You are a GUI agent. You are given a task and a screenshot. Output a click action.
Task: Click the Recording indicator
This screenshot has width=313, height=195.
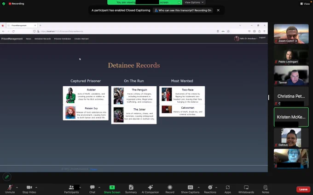[17, 4]
